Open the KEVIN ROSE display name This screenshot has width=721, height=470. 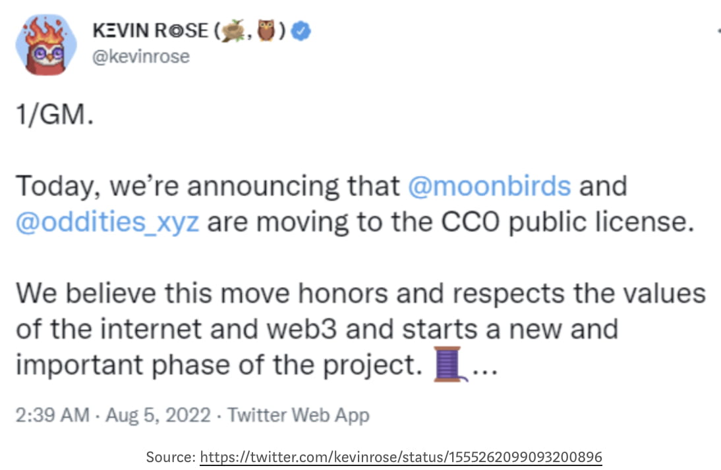(151, 30)
